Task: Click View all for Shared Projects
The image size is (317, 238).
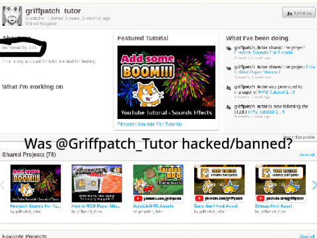Action: click(307, 155)
